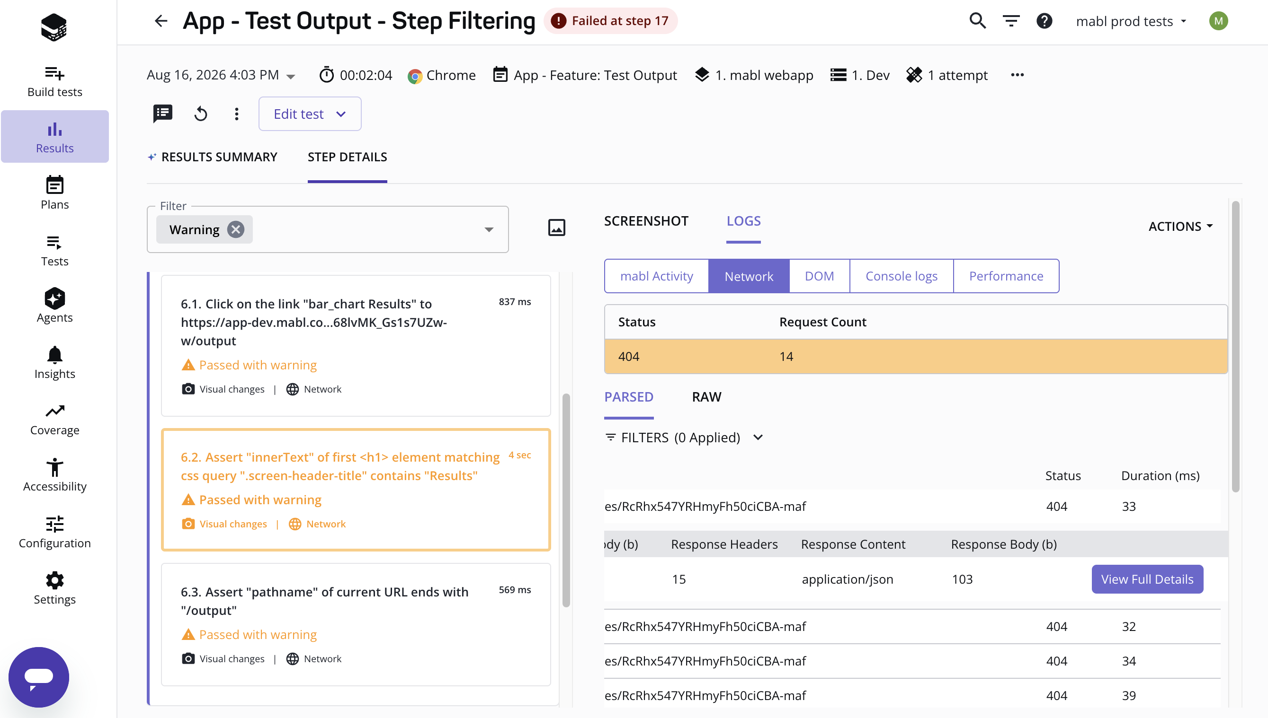Screen dimensions: 1268x718
Task: Click the rerun test icon
Action: tap(200, 114)
